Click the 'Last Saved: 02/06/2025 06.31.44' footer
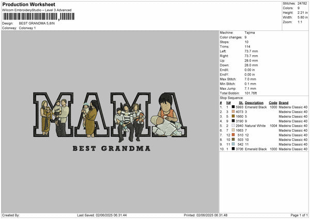The height and width of the screenshot is (219, 310). click(x=102, y=215)
